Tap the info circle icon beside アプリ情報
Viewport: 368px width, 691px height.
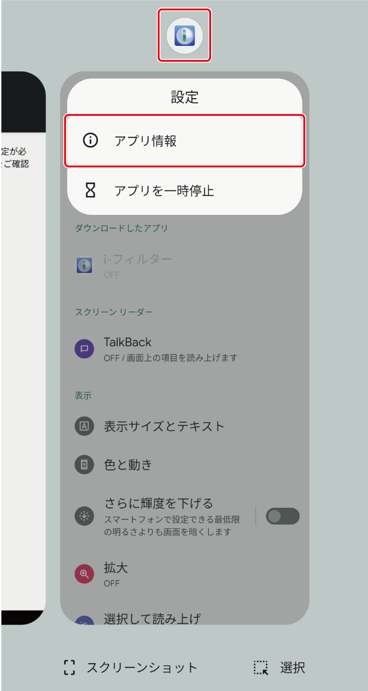tap(90, 141)
